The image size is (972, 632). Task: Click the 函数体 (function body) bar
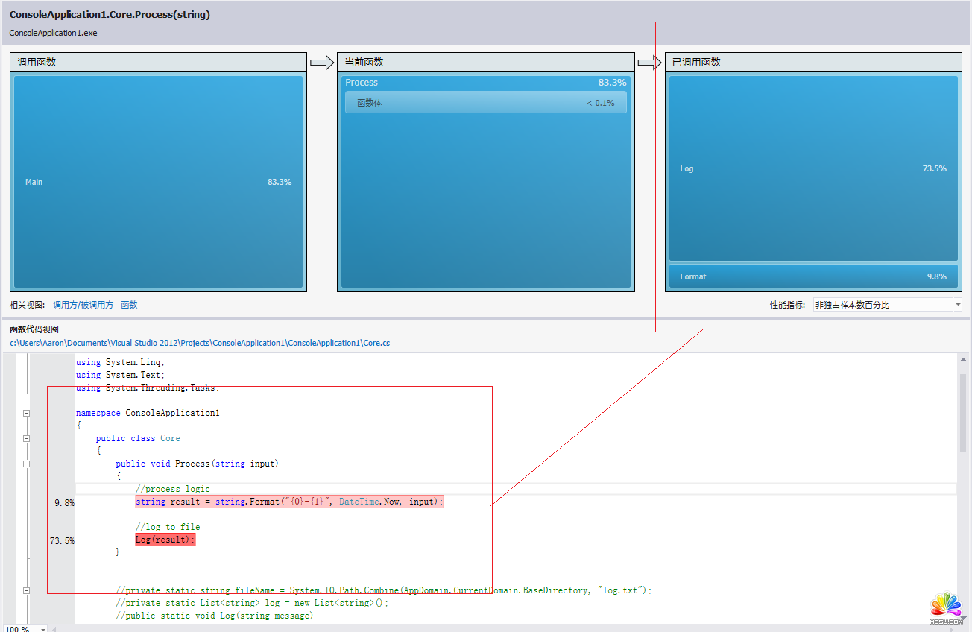click(x=485, y=103)
